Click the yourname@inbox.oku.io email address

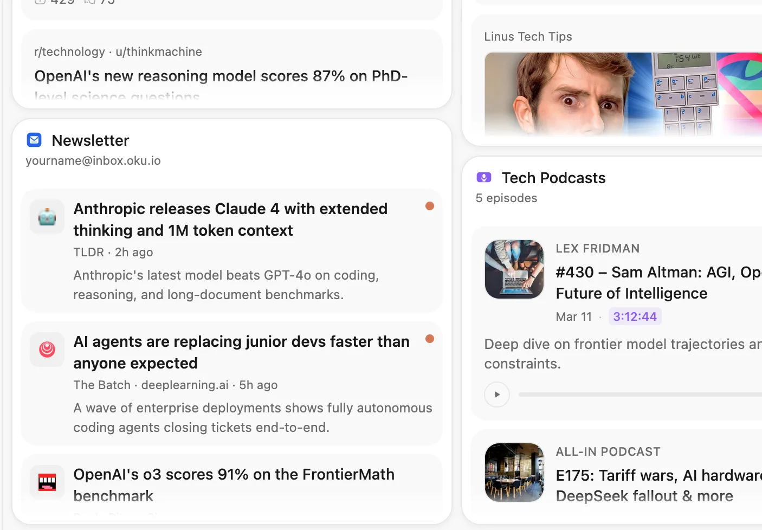coord(93,160)
